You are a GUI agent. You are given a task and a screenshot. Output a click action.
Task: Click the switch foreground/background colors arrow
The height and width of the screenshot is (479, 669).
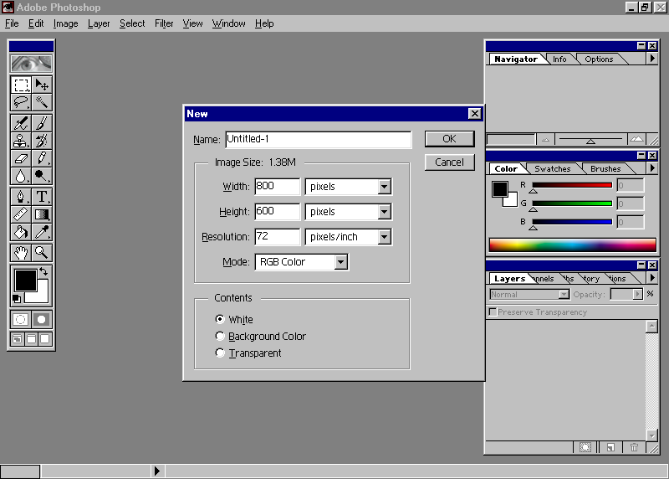(x=43, y=271)
